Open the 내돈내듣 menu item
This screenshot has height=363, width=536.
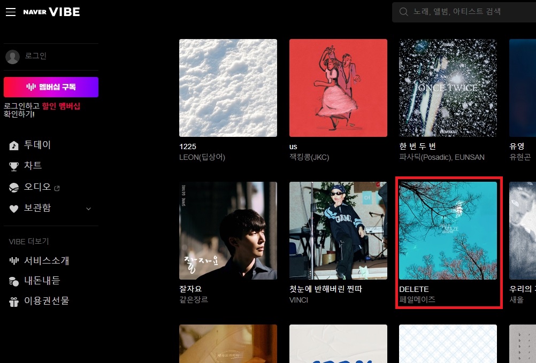(42, 281)
